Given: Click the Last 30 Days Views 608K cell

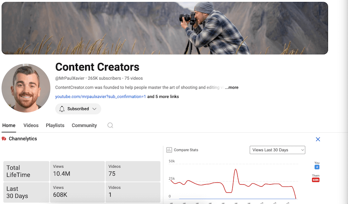Looking at the screenshot, I should click(x=77, y=192).
